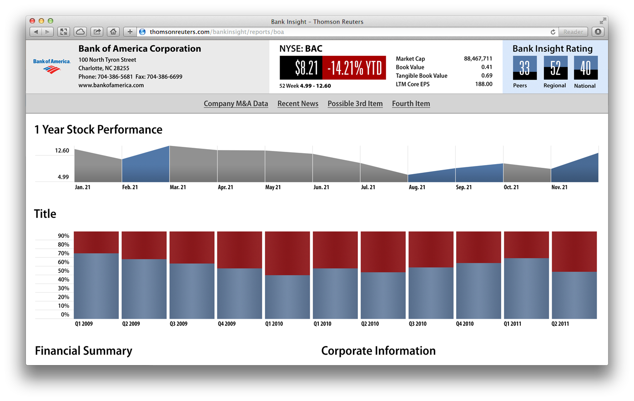This screenshot has width=634, height=401.
Task: Click the Q1 2011 bar in Title chart
Action: [x=526, y=275]
